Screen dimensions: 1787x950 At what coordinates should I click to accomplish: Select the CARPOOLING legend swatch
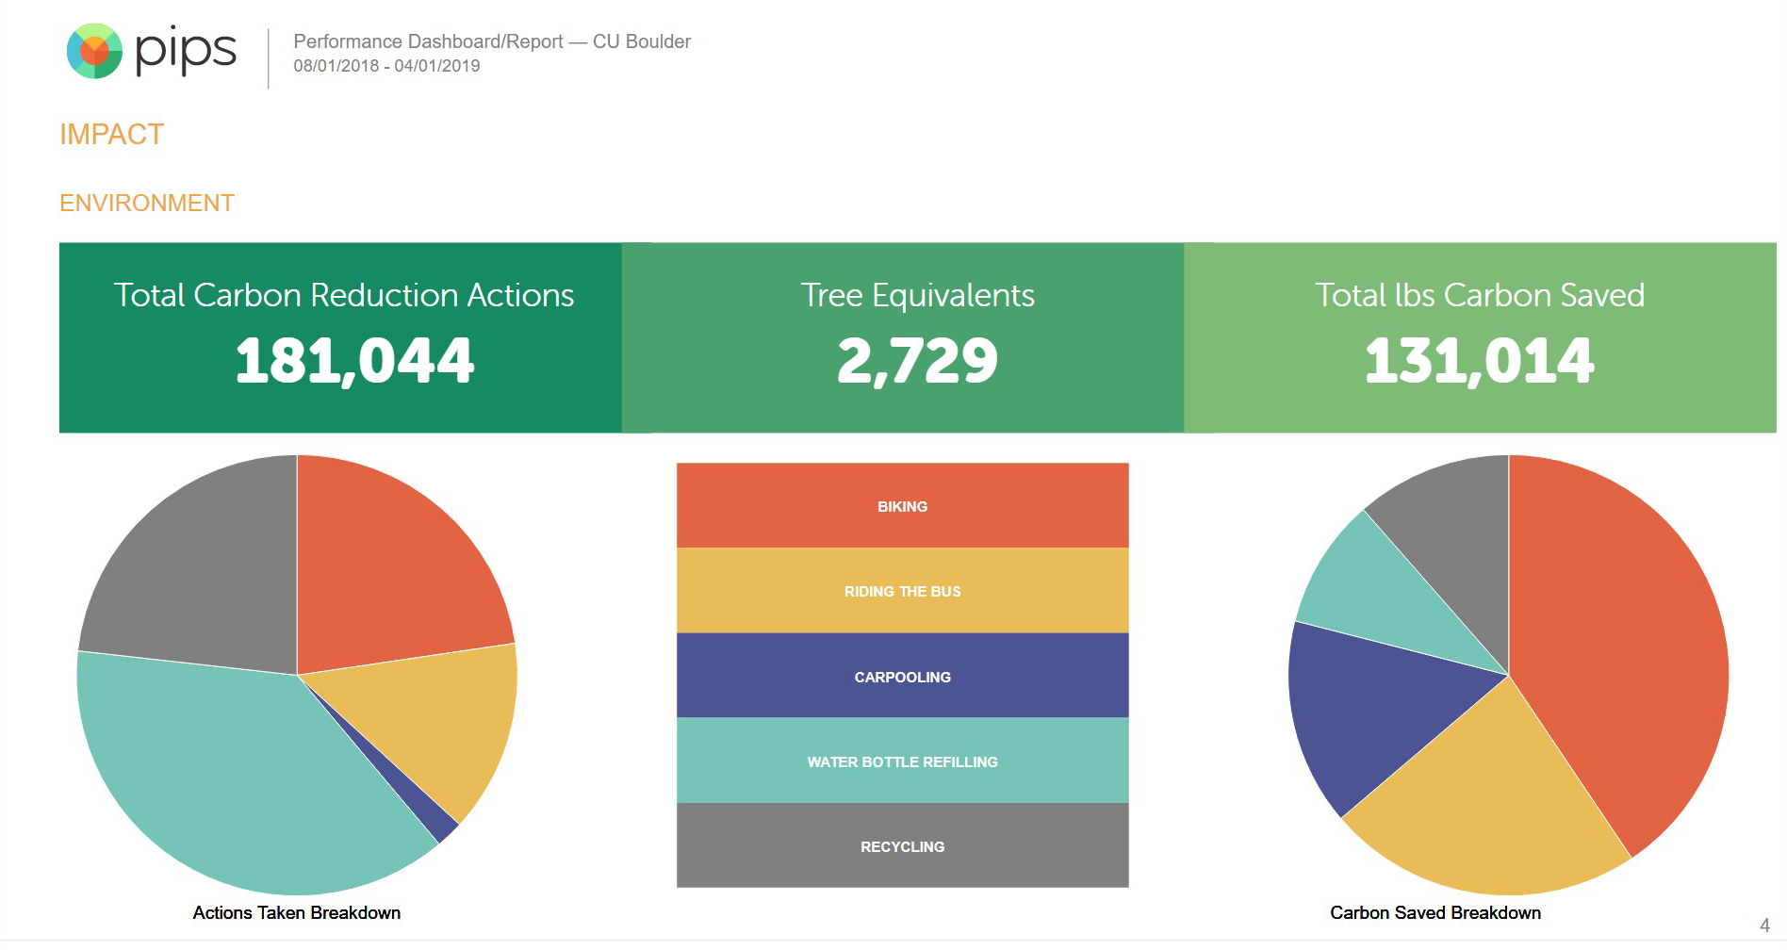(x=902, y=676)
